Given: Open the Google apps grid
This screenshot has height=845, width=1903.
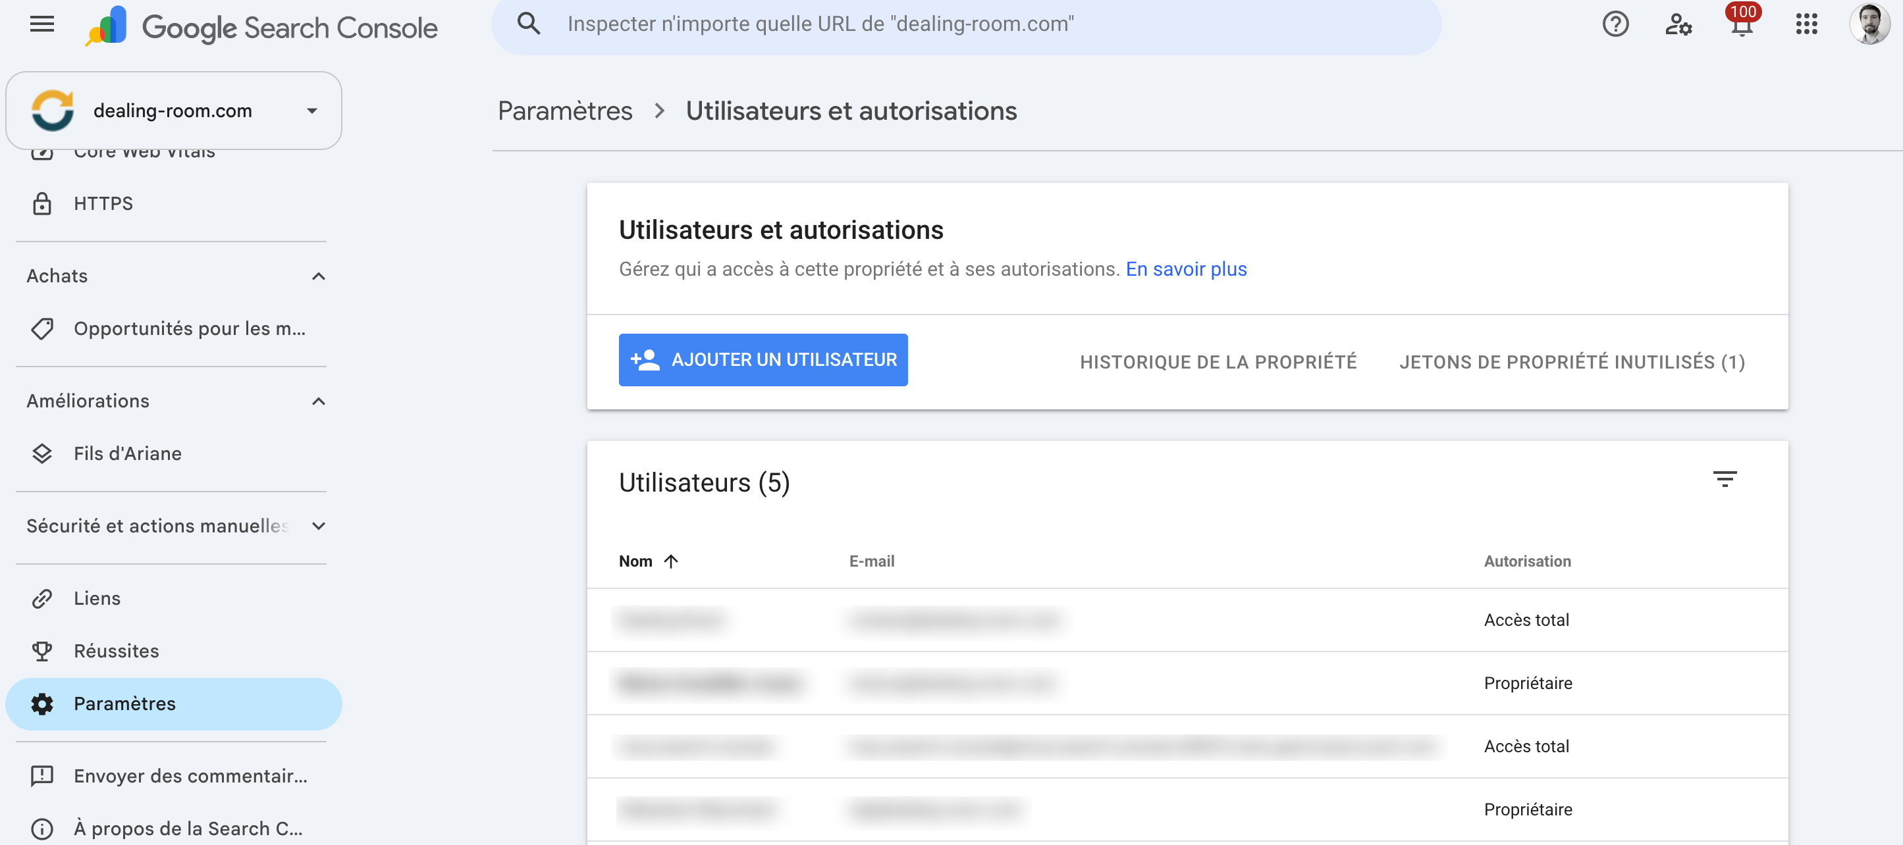Looking at the screenshot, I should 1806,24.
